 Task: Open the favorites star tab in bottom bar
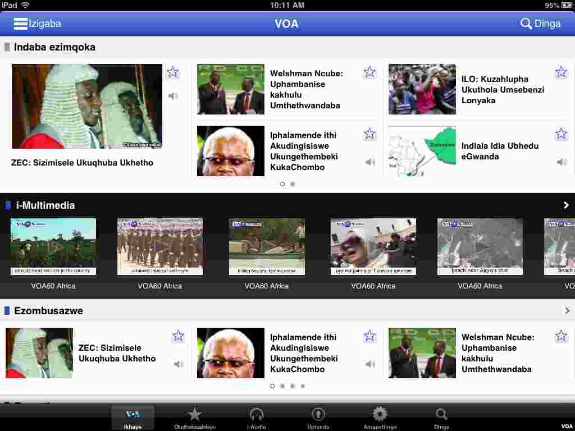tap(195, 418)
